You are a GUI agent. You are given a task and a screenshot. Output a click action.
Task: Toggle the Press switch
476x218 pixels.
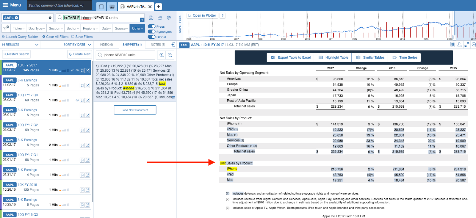(152, 26)
